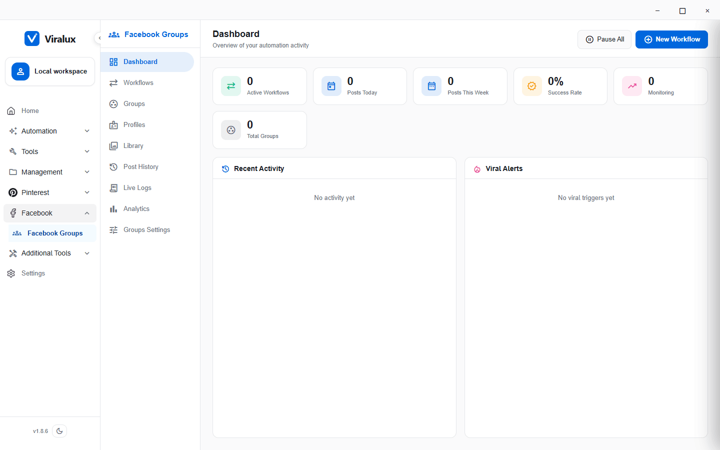Open the Live Logs menu item
The image size is (720, 450).
pyautogui.click(x=147, y=188)
